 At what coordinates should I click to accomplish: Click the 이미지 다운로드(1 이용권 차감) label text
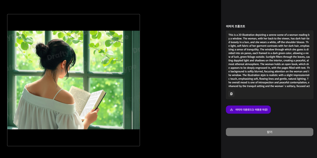(x=251, y=110)
